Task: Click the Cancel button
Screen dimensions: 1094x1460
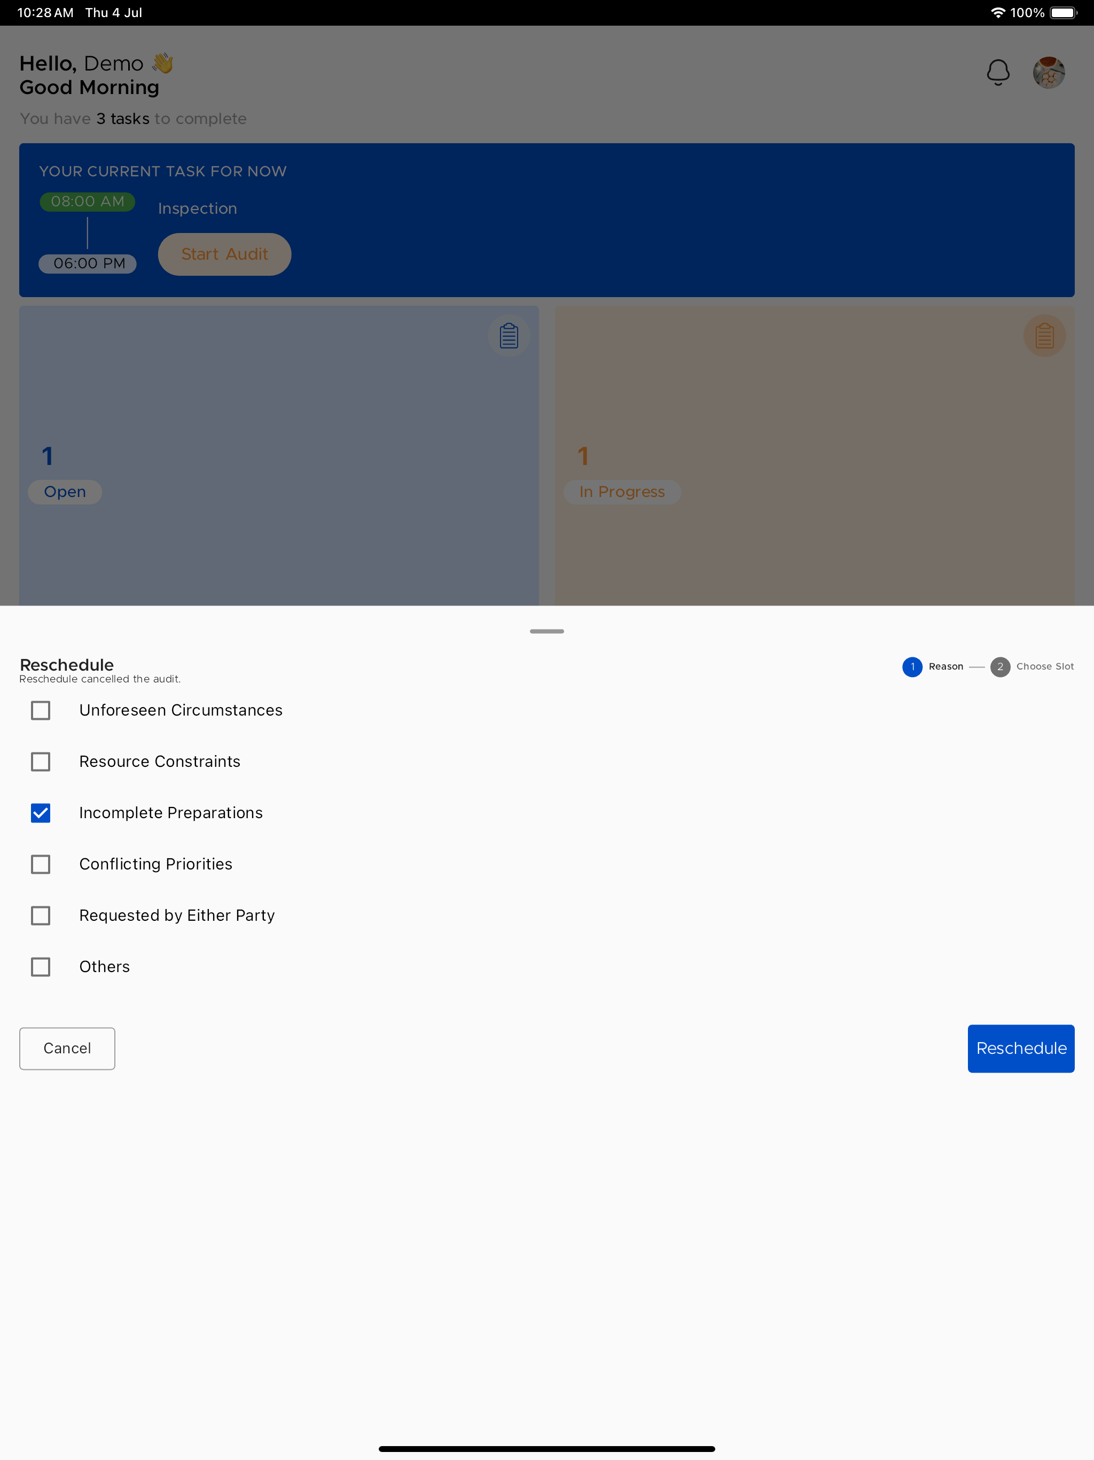Action: point(67,1048)
